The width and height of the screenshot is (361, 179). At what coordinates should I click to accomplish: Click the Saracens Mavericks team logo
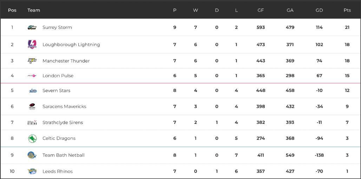[x=32, y=107]
